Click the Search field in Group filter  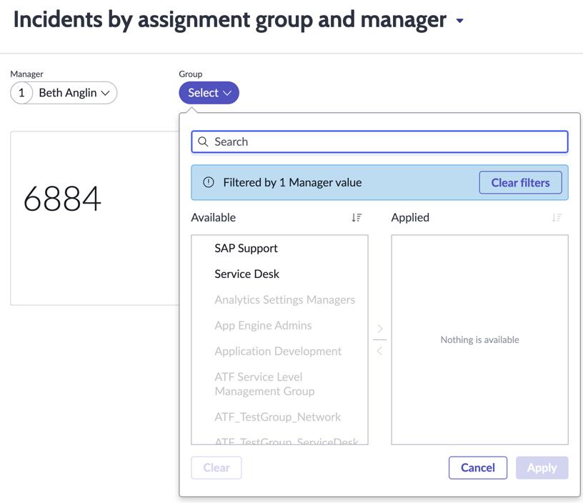click(379, 141)
